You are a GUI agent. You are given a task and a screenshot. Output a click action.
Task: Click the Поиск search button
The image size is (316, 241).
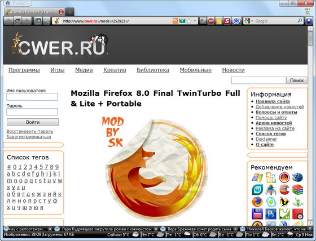297,81
